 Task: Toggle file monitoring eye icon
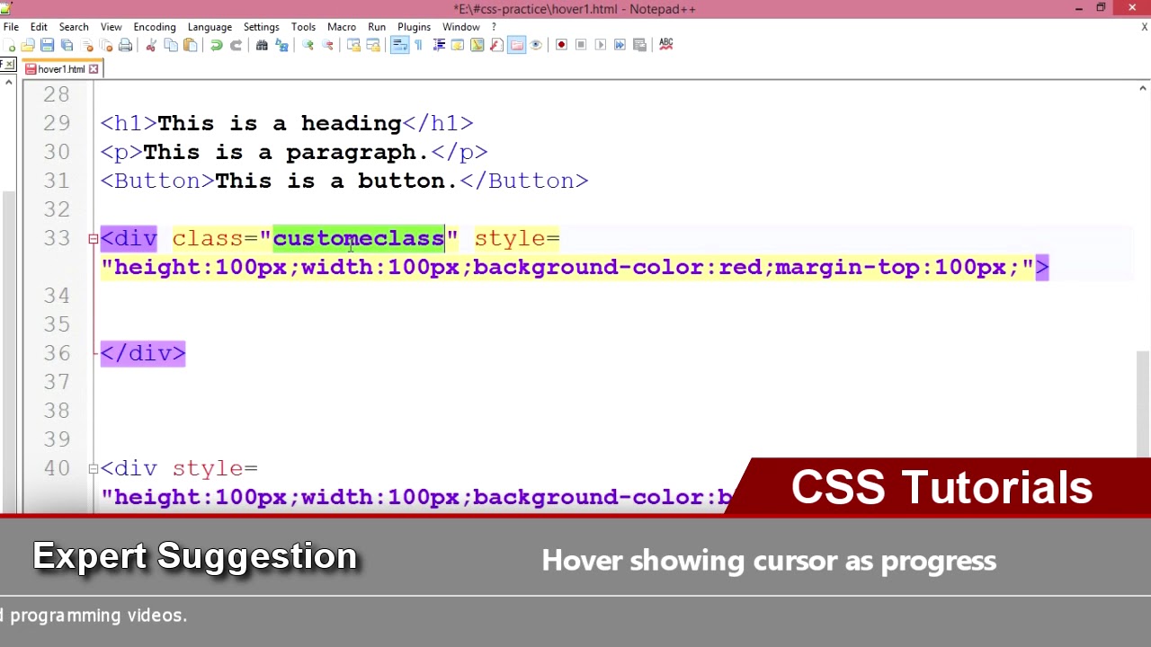pyautogui.click(x=536, y=44)
